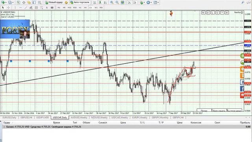Select the Crosshair tool
The width and height of the screenshot is (252, 142).
(x=8, y=7)
